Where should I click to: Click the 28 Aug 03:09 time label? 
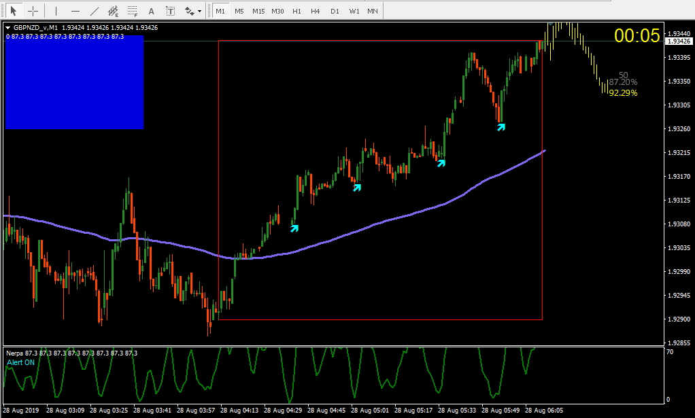(65, 410)
